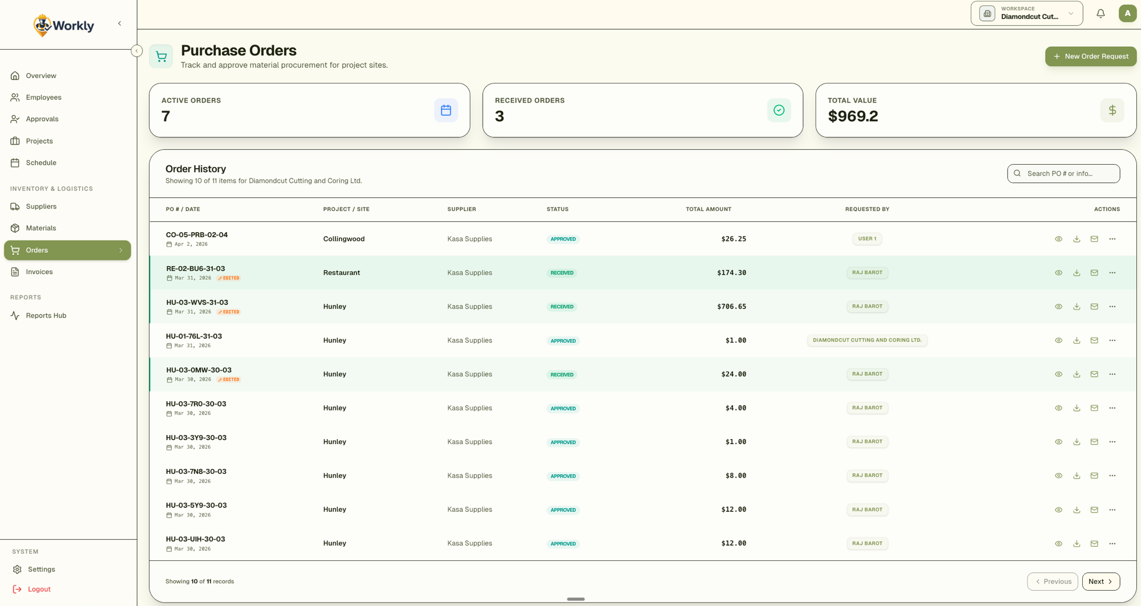Expand the Orders menu chevron in sidebar

(x=121, y=250)
